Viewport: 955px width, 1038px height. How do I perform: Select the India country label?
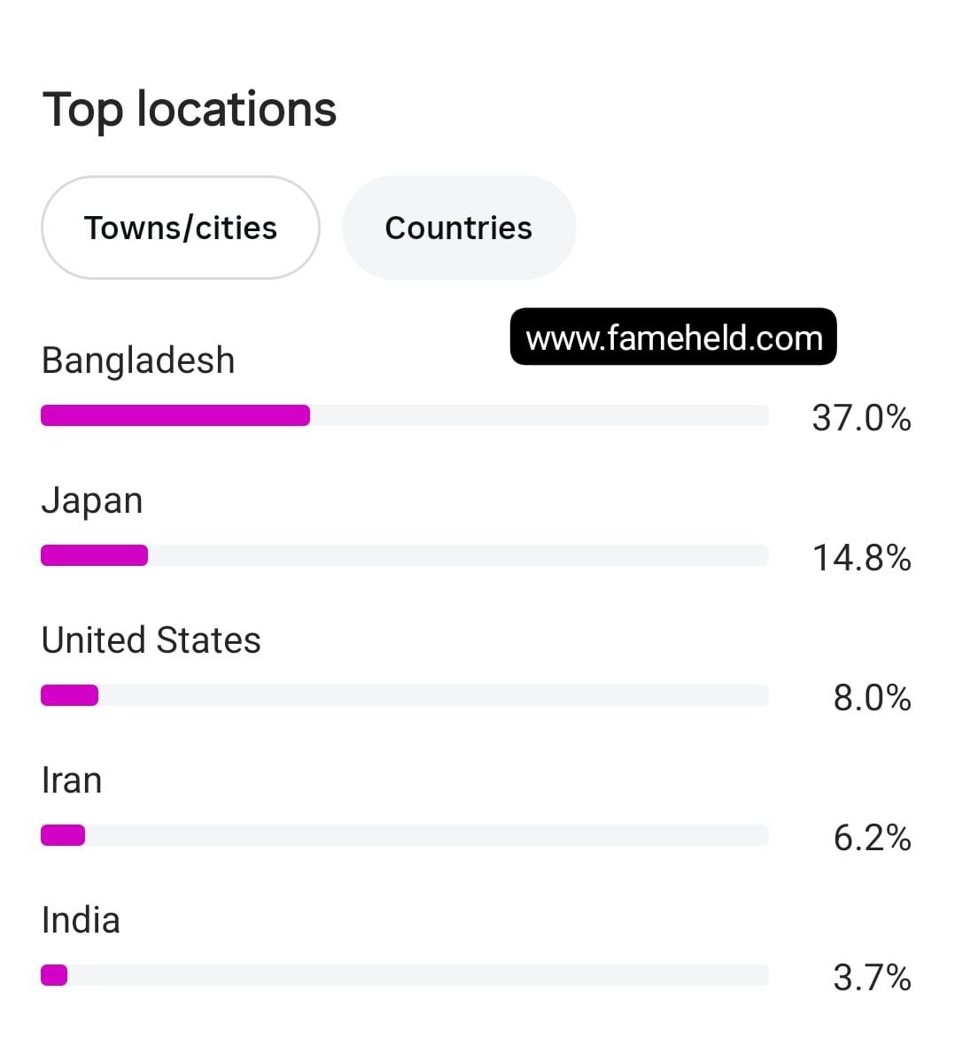pyautogui.click(x=81, y=920)
